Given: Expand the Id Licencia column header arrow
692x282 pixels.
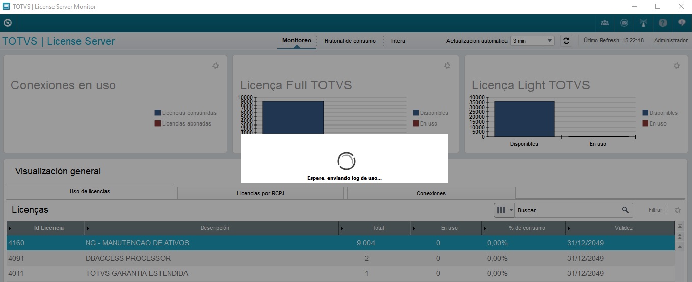Looking at the screenshot, I should (x=10, y=228).
